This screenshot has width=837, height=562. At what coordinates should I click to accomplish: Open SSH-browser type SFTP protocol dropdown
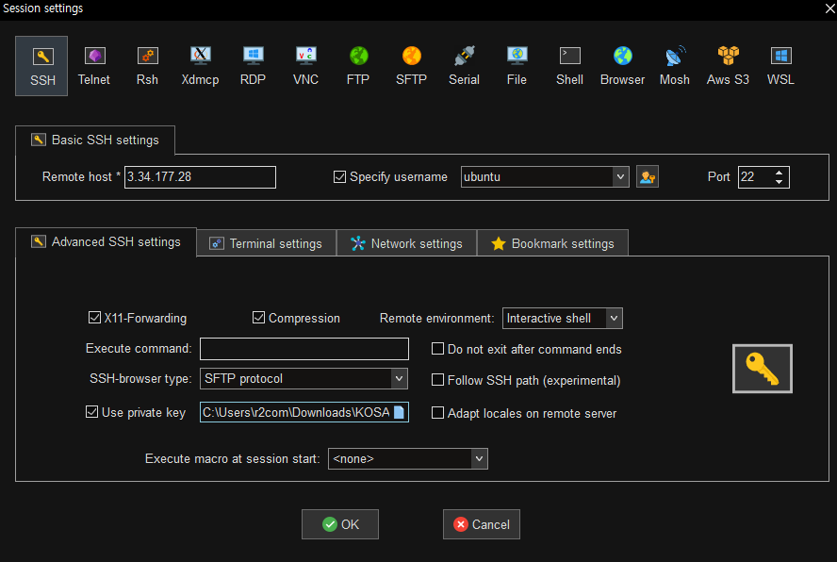click(399, 379)
